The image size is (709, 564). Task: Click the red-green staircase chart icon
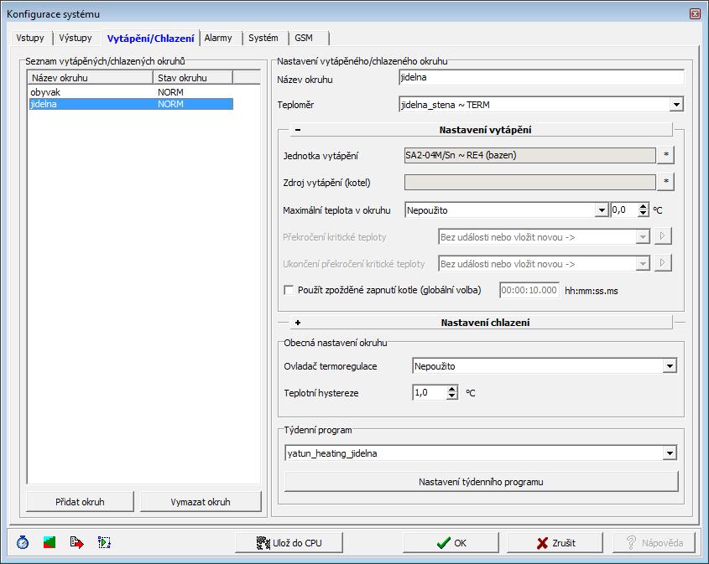point(50,542)
